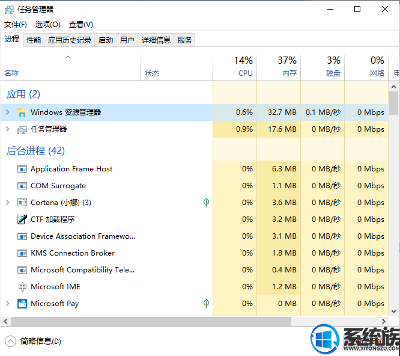This screenshot has width=400, height=356.
Task: Click the 应用 (2) group heading
Action: (23, 94)
